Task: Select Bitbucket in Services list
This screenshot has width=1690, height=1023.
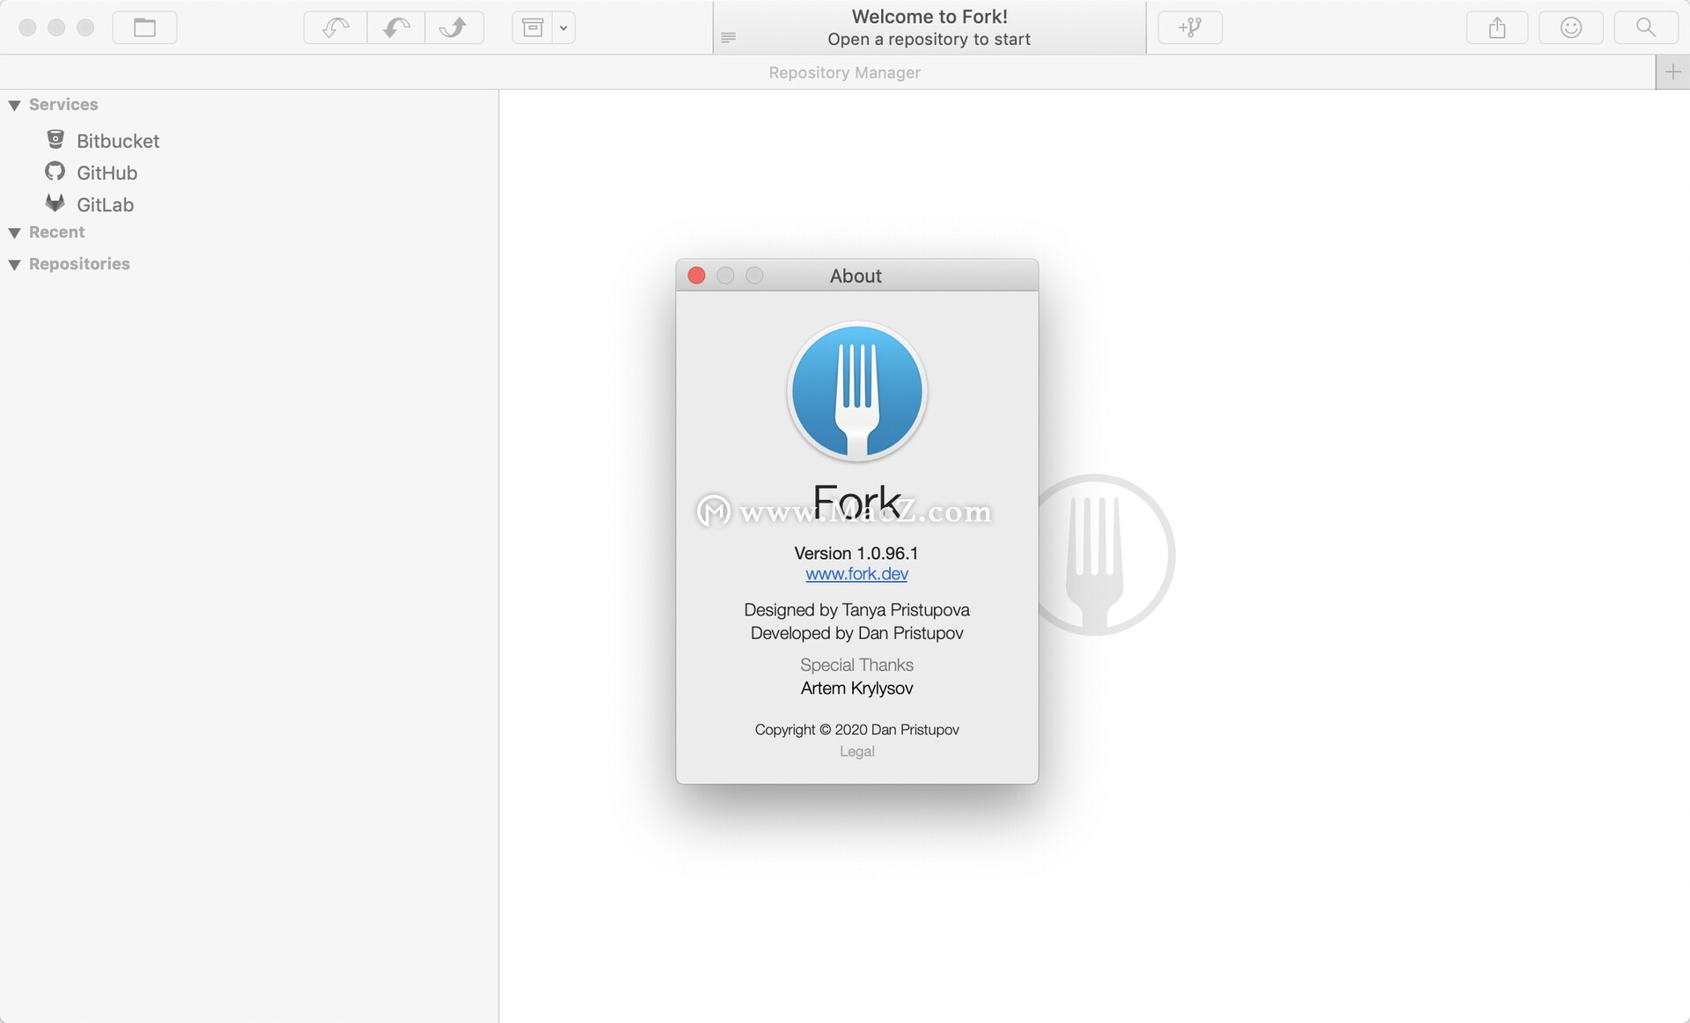Action: coord(249,141)
